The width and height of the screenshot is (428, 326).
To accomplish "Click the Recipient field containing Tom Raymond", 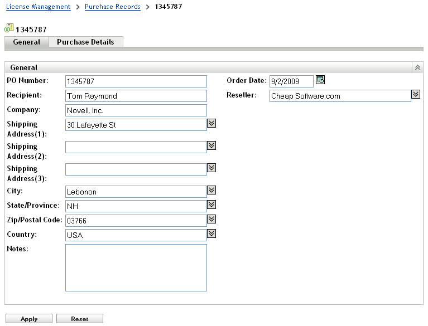I will 136,96.
